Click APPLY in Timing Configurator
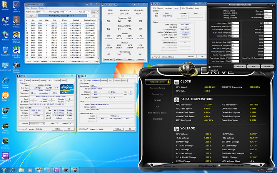Viewport: 277px width, 173px height. 240,67
